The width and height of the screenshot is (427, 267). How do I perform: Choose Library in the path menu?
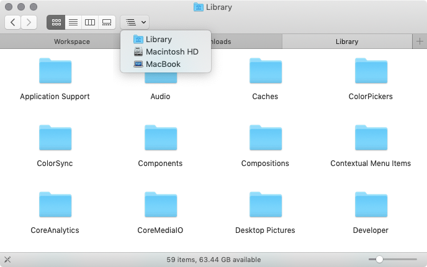(166, 40)
